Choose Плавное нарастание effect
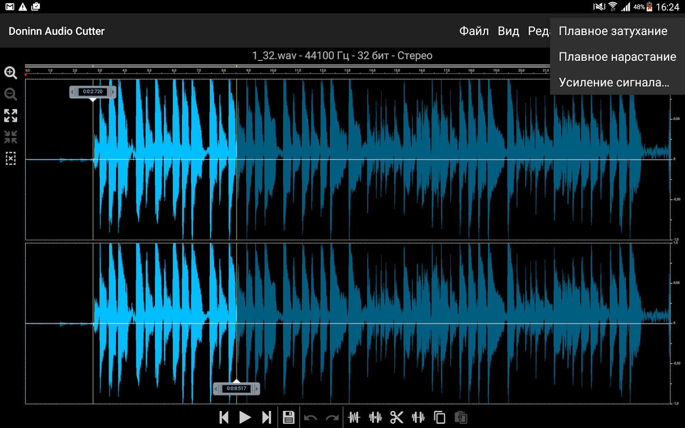 tap(617, 57)
